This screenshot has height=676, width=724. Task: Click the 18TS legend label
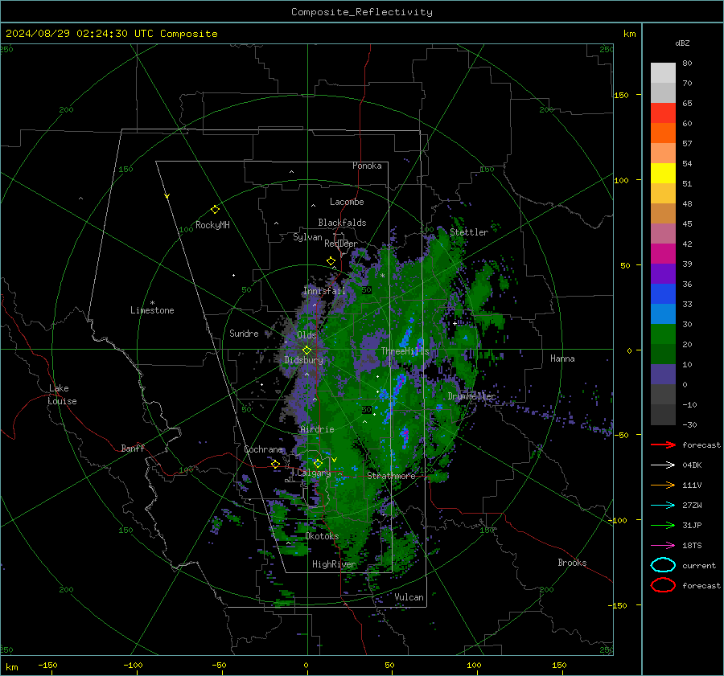point(692,546)
